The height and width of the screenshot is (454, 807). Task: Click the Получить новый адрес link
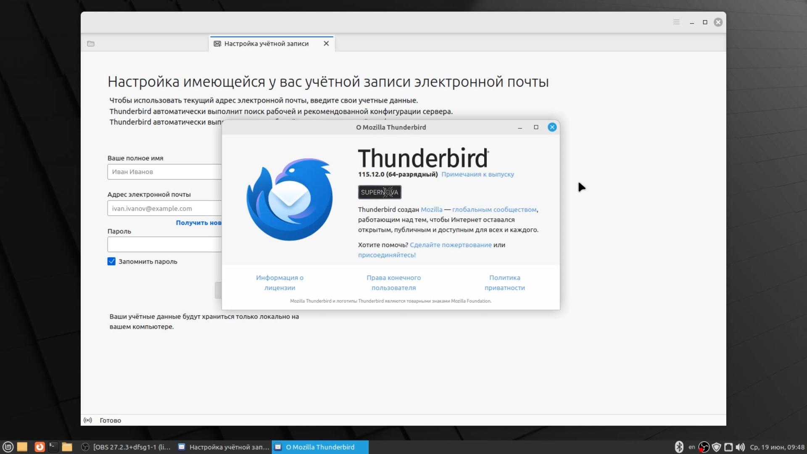pyautogui.click(x=198, y=223)
